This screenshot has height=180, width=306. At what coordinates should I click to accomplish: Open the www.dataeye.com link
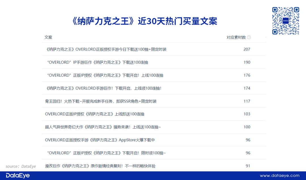pos(279,175)
